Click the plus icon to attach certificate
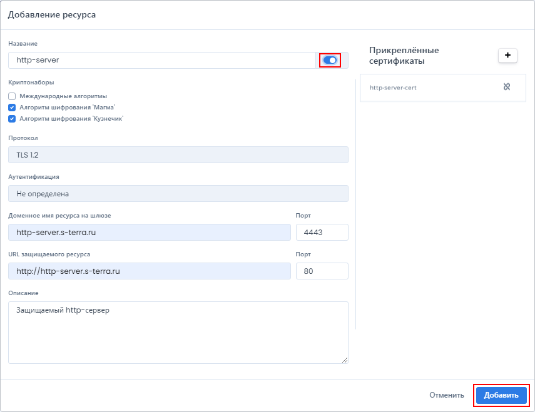This screenshot has height=412, width=535. click(x=507, y=56)
